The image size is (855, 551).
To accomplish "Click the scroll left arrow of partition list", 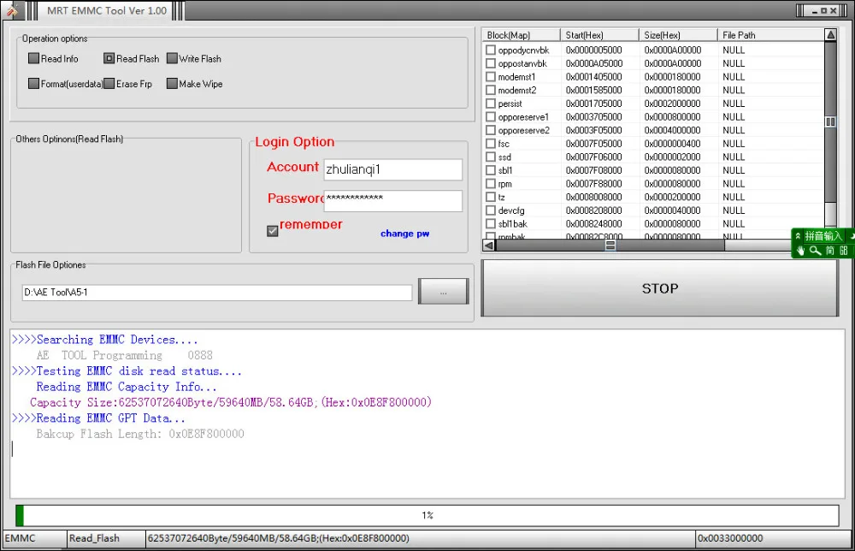I will [x=489, y=246].
